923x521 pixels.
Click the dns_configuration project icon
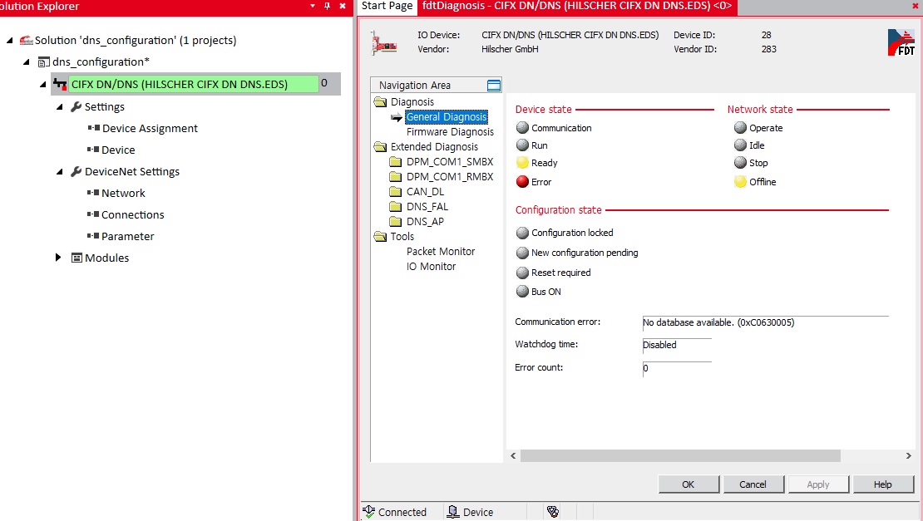pos(43,61)
